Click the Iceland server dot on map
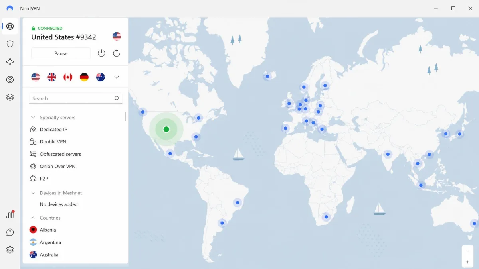Image resolution: width=479 pixels, height=269 pixels. click(x=267, y=76)
